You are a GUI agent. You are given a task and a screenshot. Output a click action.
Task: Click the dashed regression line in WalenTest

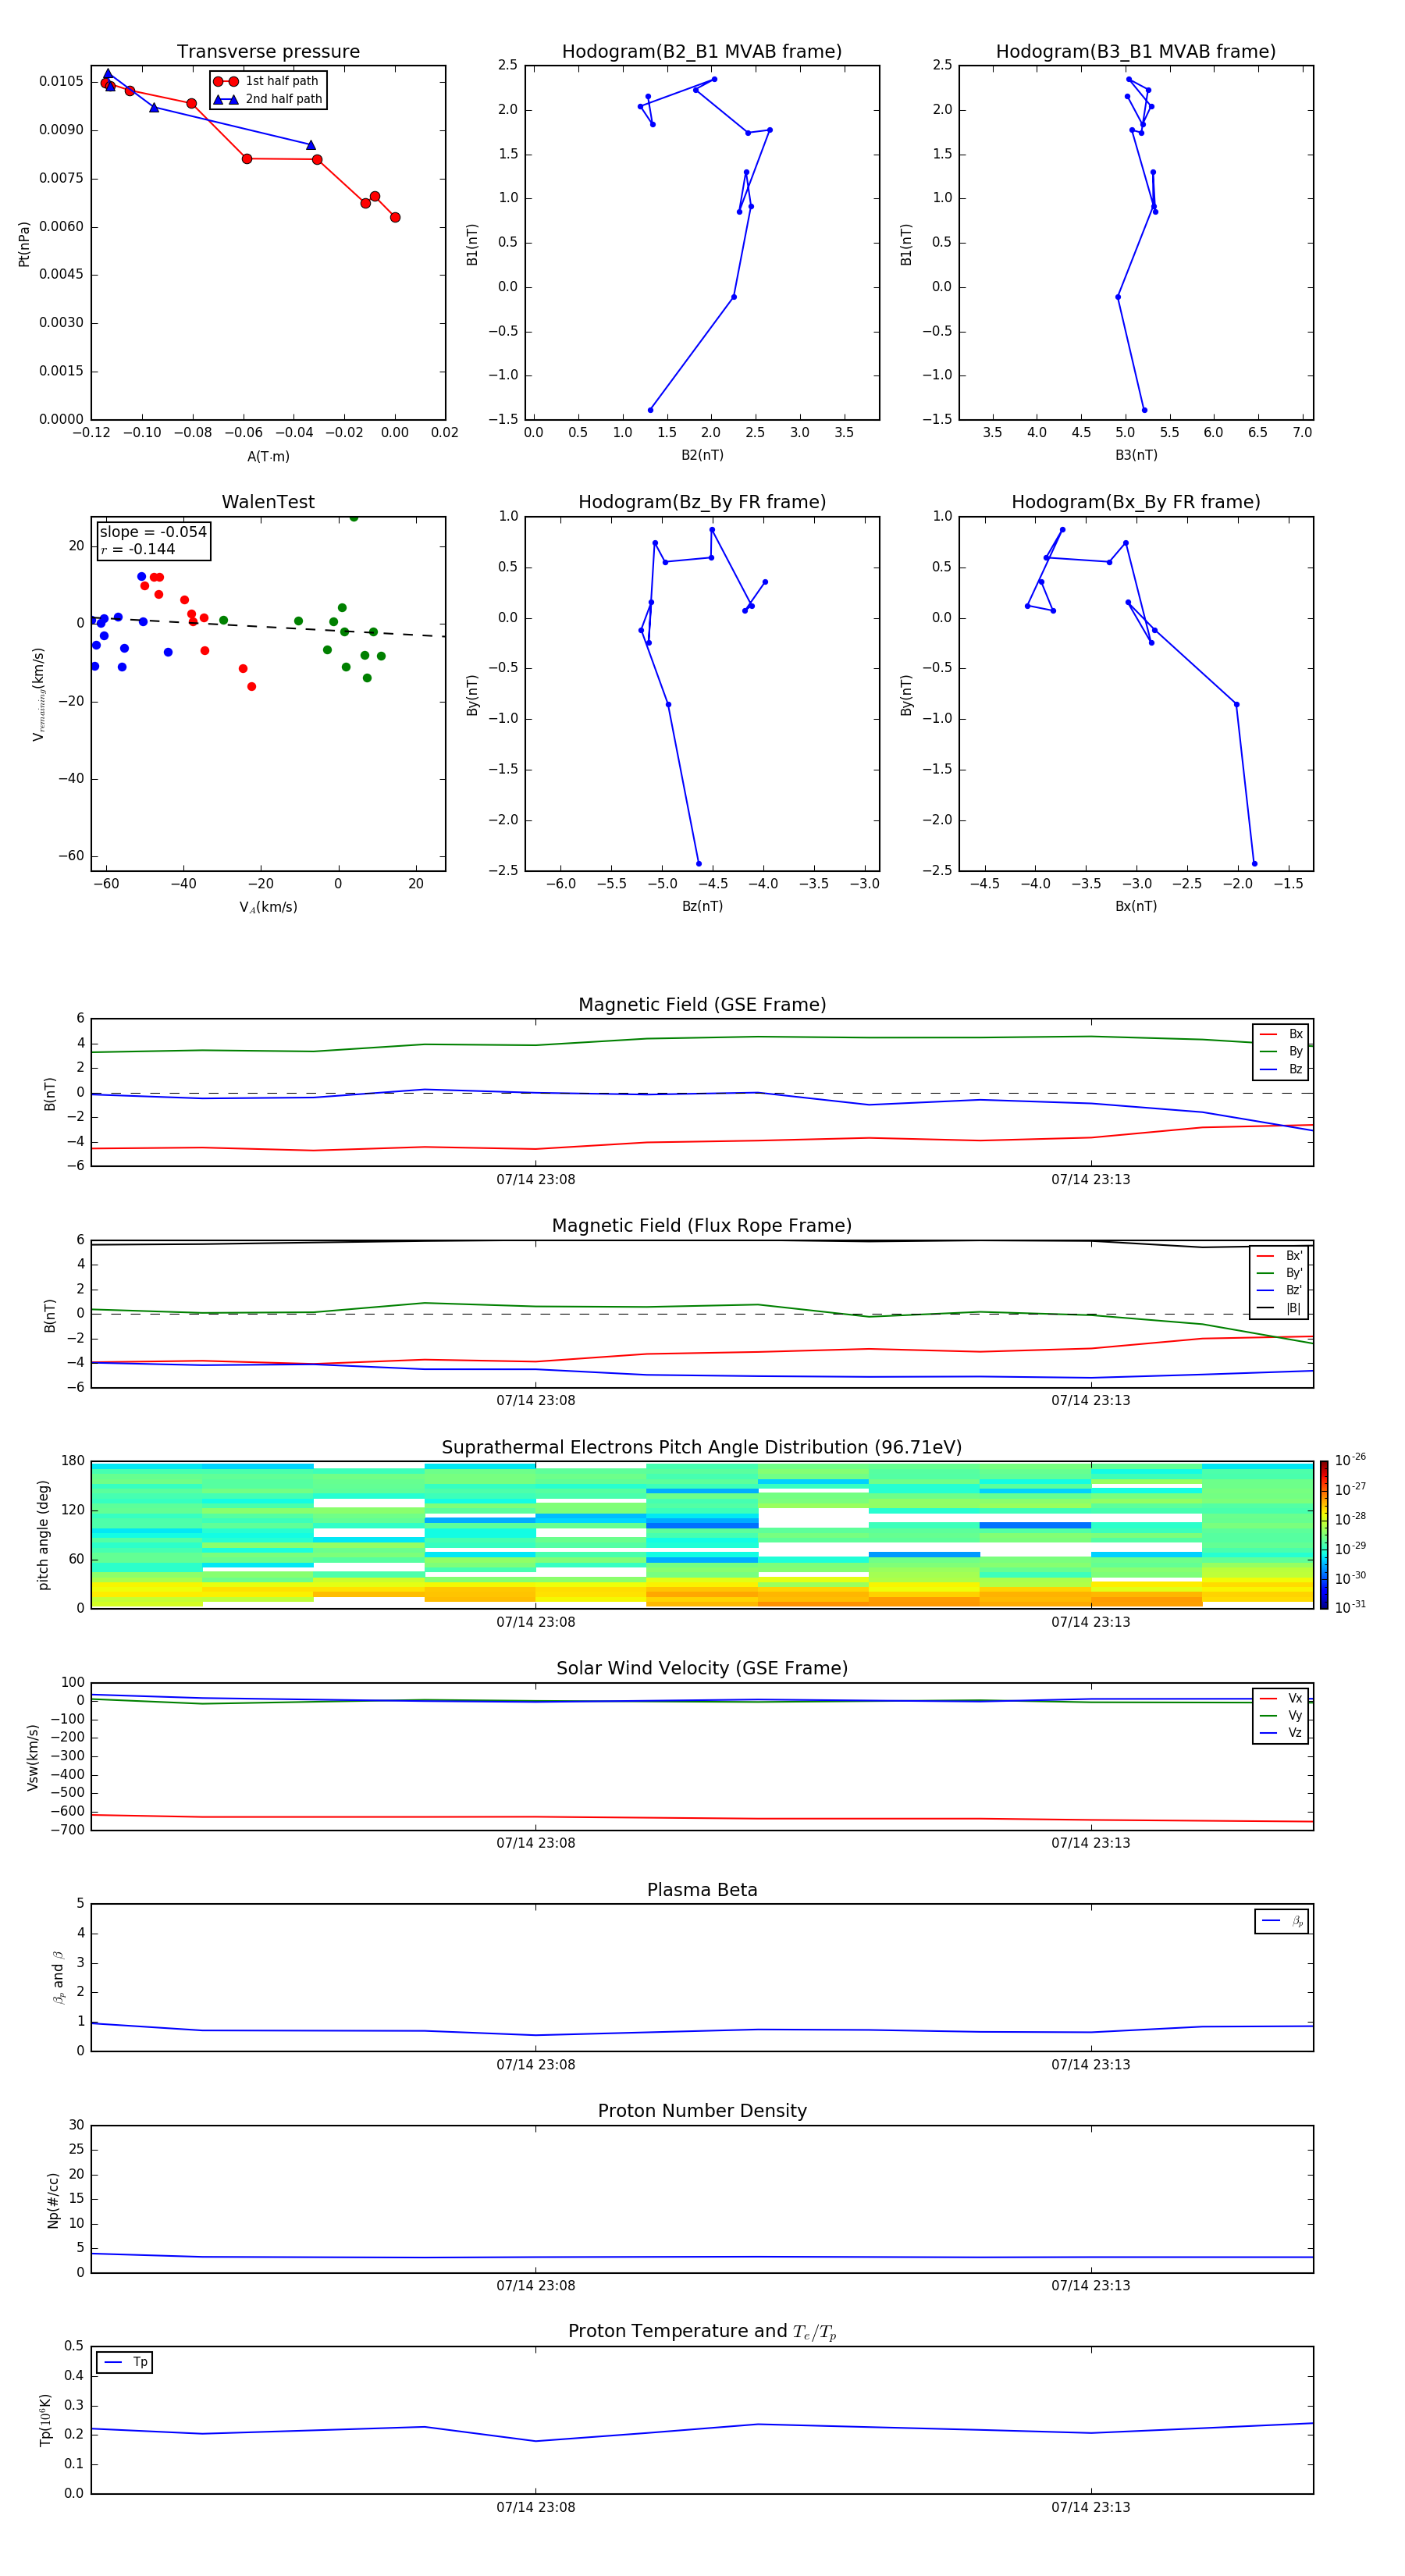pyautogui.click(x=268, y=627)
